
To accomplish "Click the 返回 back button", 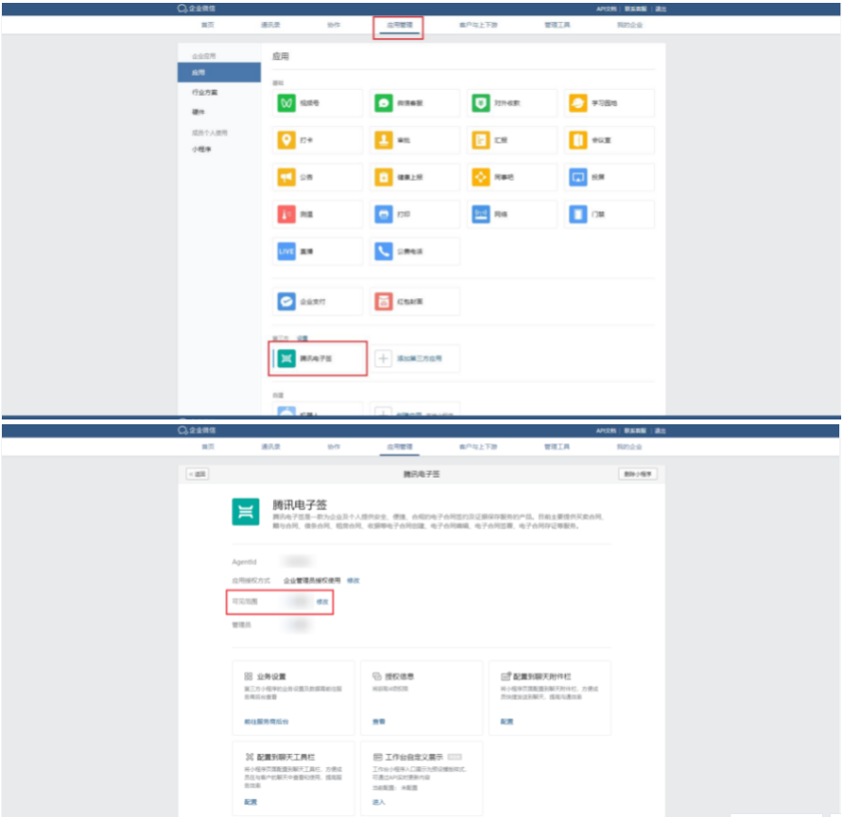I will point(198,474).
